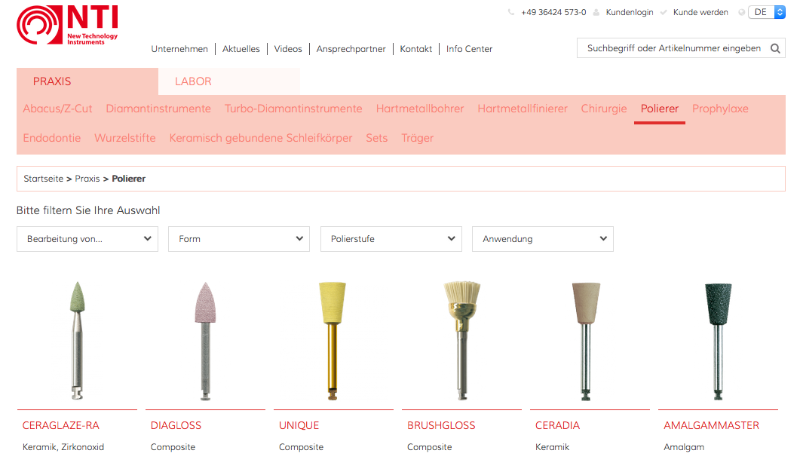800x475 pixels.
Task: Go to Praxis in the breadcrumb
Action: pos(87,179)
